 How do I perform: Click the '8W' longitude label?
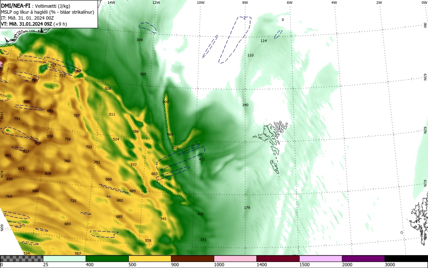pos(245,3)
